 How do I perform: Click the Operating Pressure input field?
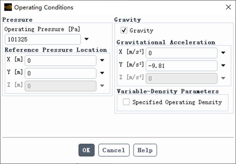43,39
